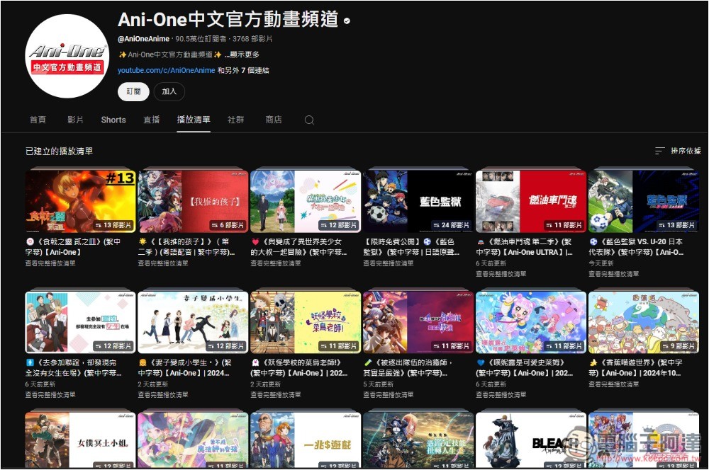This screenshot has height=470, width=709.
Task: Open 一兆$遊戲 playlist thumbnail
Action: [306, 440]
